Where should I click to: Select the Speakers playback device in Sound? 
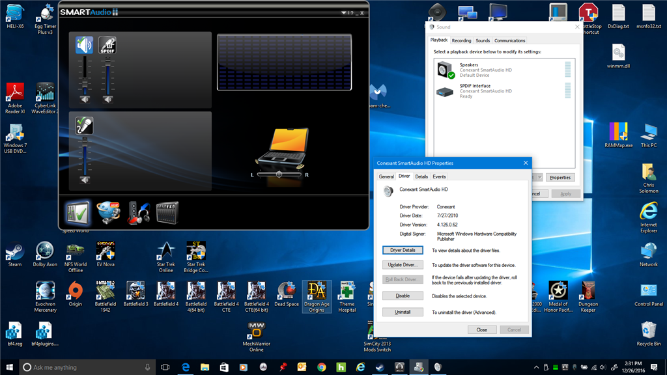pyautogui.click(x=504, y=70)
